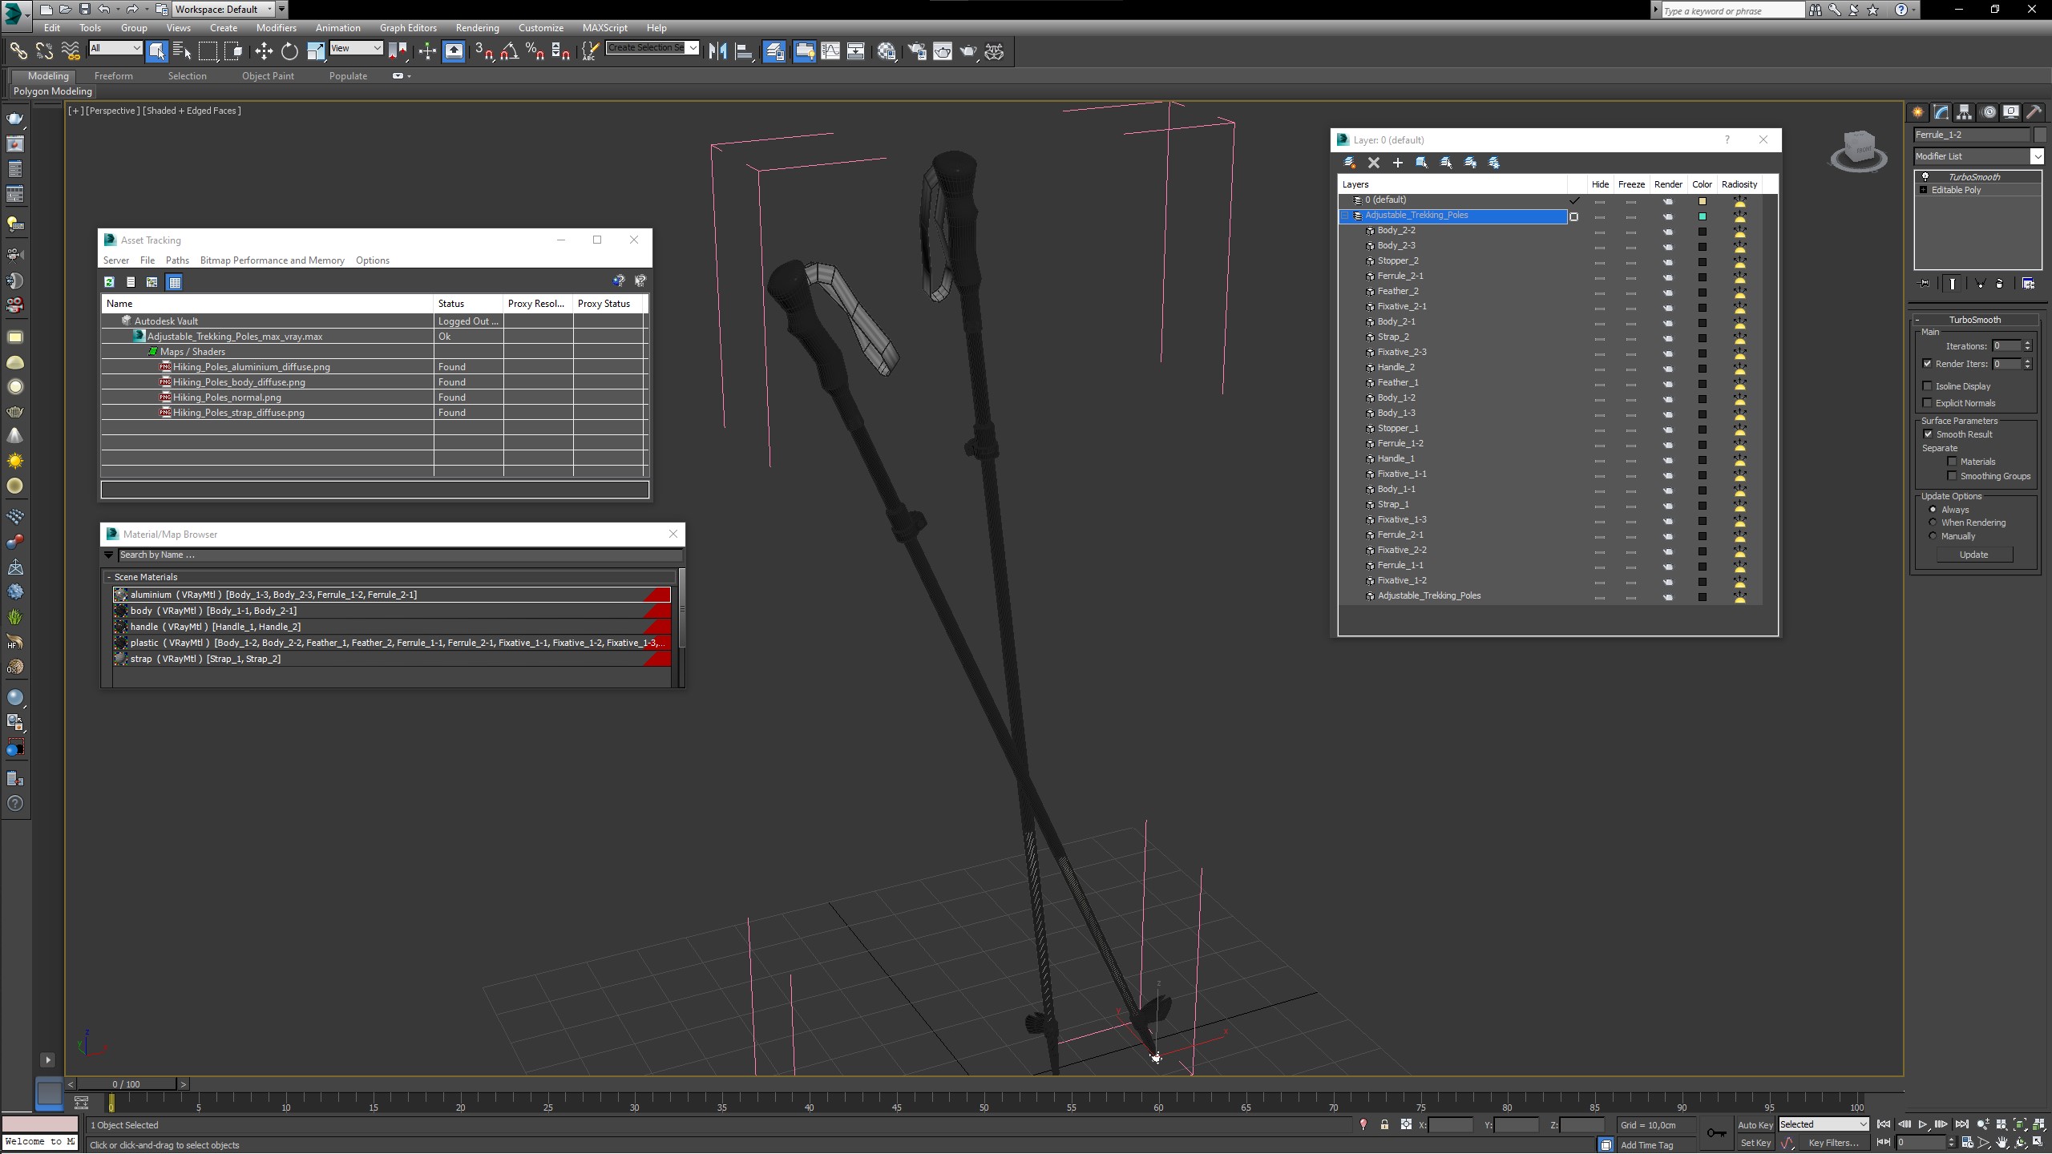Select the Manually update option
The height and width of the screenshot is (1154, 2052).
point(1933,536)
